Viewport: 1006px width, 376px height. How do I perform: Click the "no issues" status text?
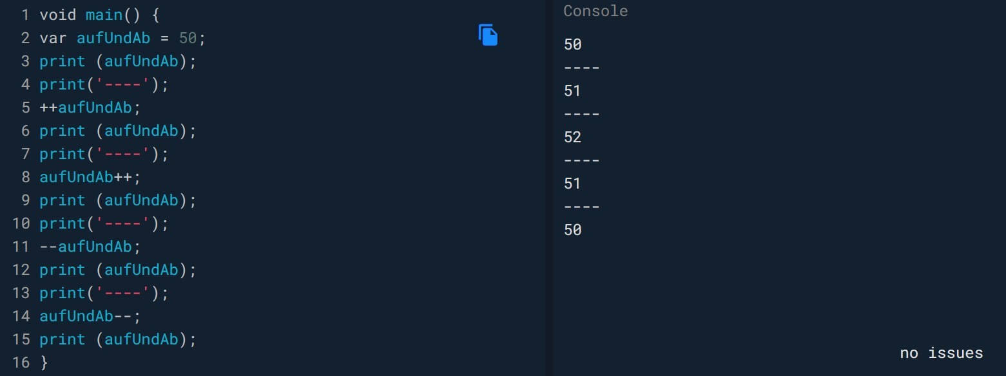click(941, 353)
